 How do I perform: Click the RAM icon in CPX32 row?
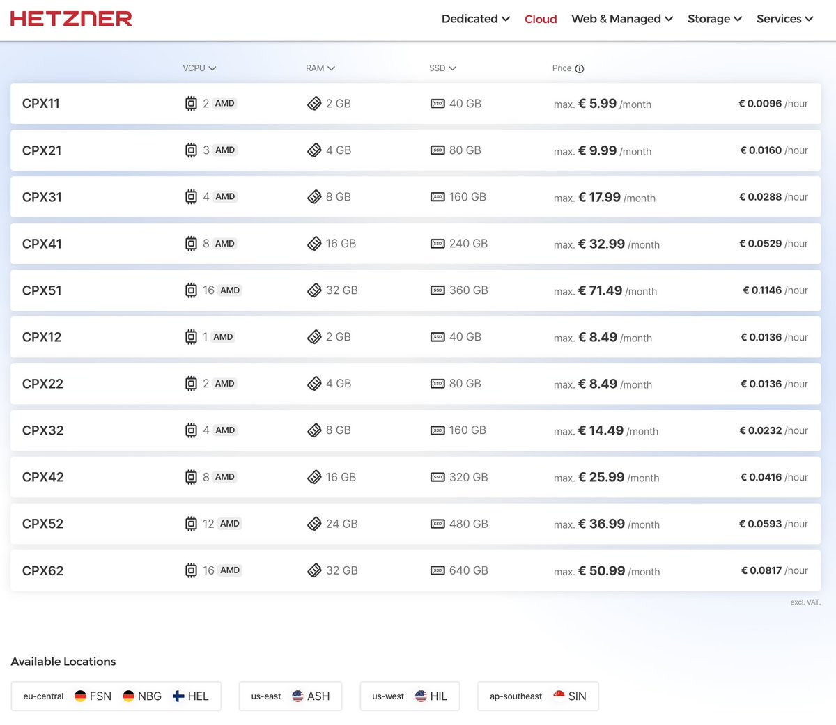click(x=314, y=430)
